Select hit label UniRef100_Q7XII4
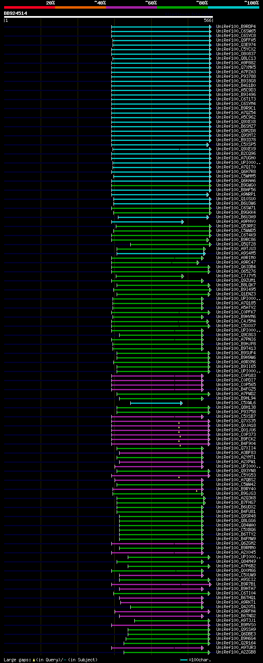 pyautogui.click(x=236, y=448)
